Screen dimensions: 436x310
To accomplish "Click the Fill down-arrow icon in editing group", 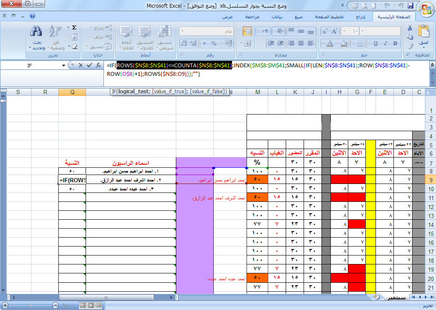I will tap(74, 37).
